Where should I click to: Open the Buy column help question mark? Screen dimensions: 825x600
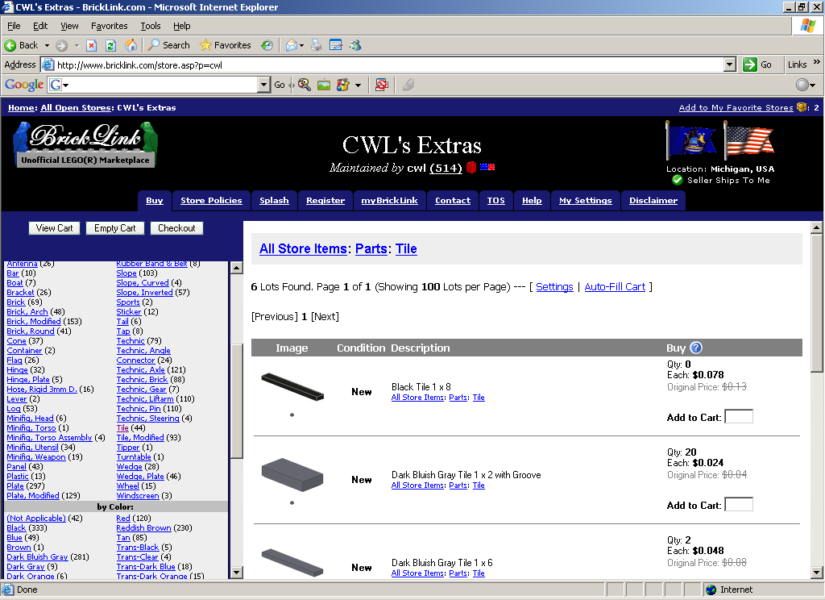(x=694, y=348)
